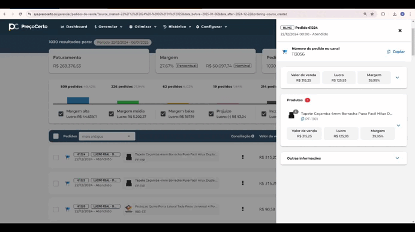Click the alert icon on order 61220 row
The image size is (415, 232).
(x=243, y=209)
